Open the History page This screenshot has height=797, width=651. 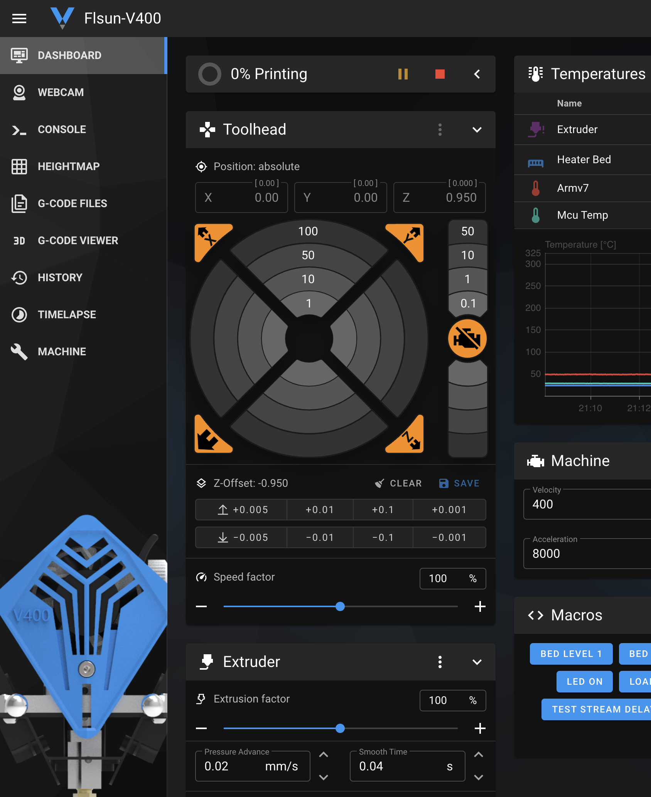tap(83, 278)
